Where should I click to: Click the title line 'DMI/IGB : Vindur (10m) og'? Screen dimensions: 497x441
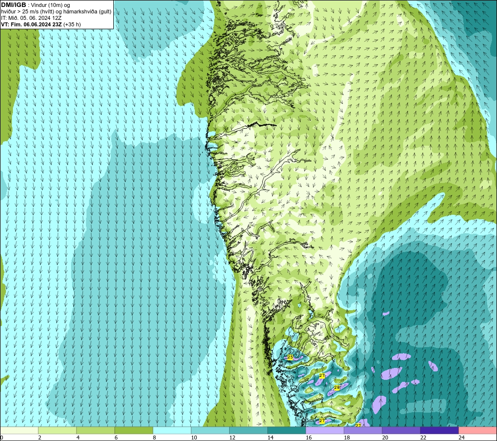tap(36, 5)
